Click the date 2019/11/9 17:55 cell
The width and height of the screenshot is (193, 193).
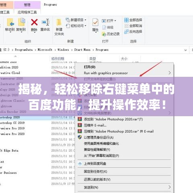[63, 184]
